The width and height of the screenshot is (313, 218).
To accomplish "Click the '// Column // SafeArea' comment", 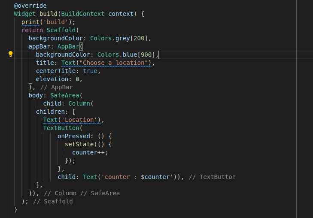I will [82, 193].
